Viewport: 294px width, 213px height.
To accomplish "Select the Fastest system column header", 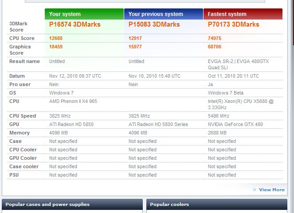I will [243, 14].
